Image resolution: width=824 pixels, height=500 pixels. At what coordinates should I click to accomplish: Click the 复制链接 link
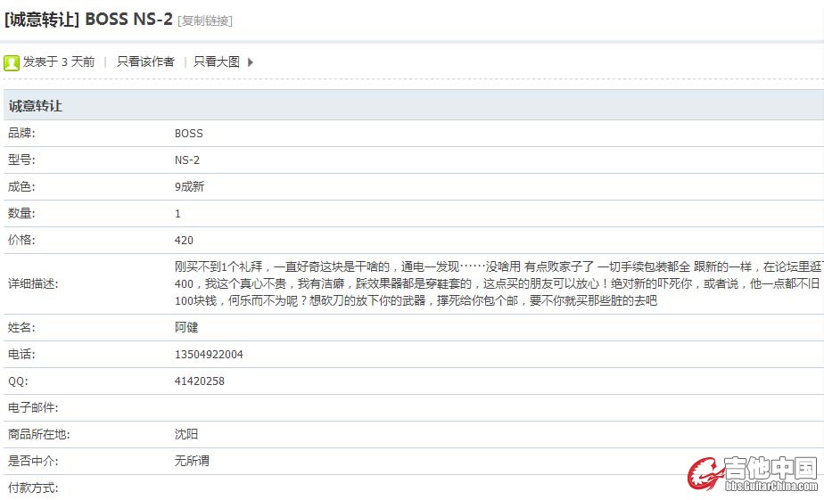205,20
